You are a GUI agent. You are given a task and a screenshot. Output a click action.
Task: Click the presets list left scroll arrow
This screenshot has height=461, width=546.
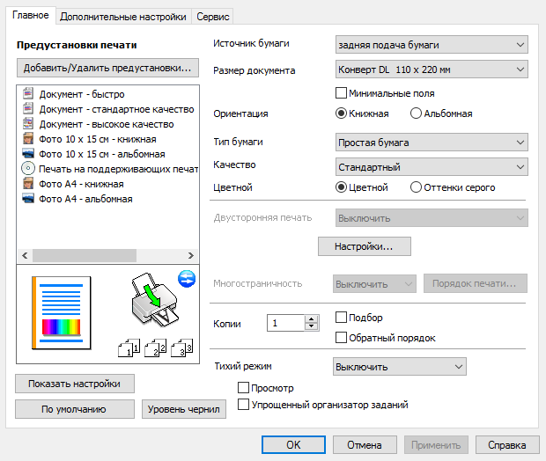point(25,255)
